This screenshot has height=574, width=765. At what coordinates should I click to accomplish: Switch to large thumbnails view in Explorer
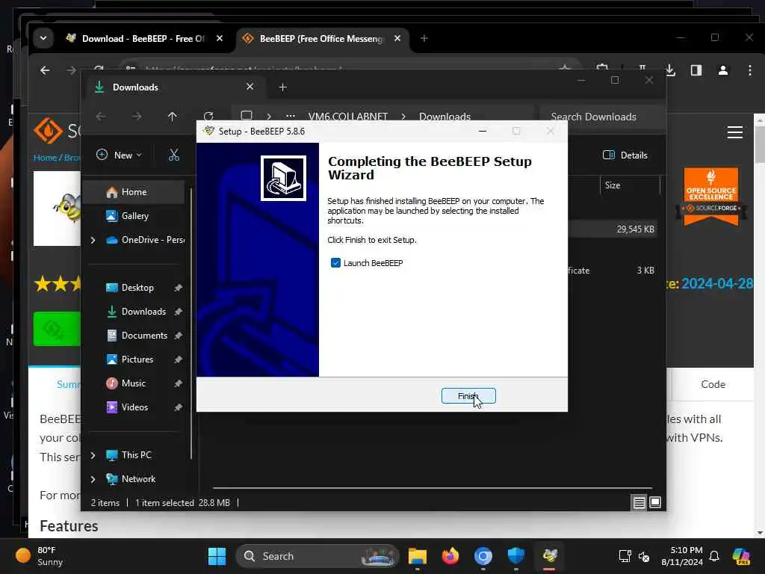pyautogui.click(x=655, y=502)
